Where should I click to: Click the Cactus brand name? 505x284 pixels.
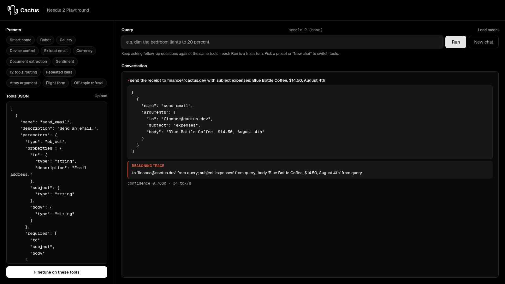tap(30, 10)
